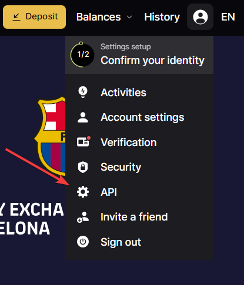Select Invite a friend menu item

tap(139, 217)
